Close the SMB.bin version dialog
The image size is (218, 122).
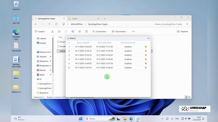click(149, 38)
